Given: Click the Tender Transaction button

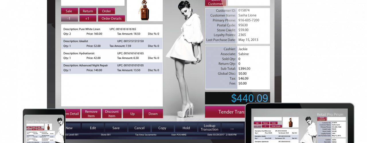Looking at the screenshot, I should click(225, 112).
